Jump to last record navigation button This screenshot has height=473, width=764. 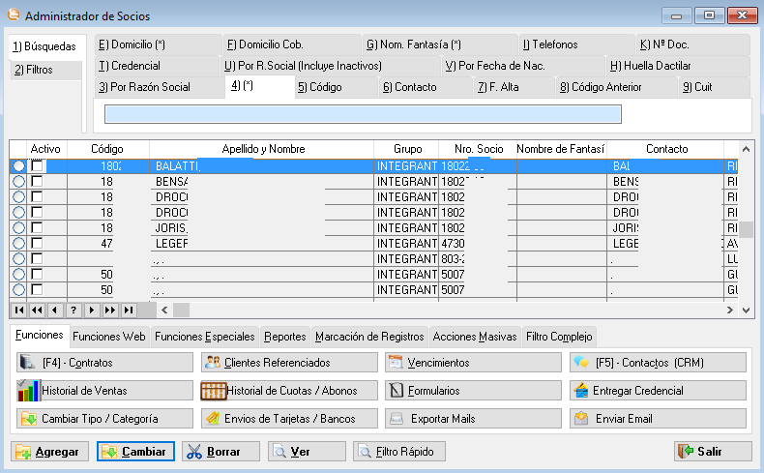128,310
